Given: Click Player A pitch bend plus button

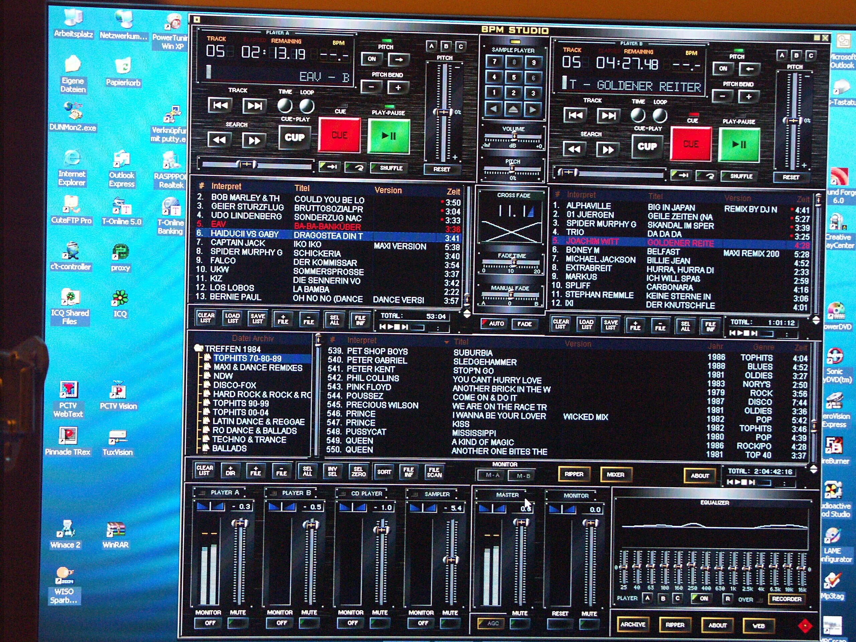Looking at the screenshot, I should click(398, 88).
